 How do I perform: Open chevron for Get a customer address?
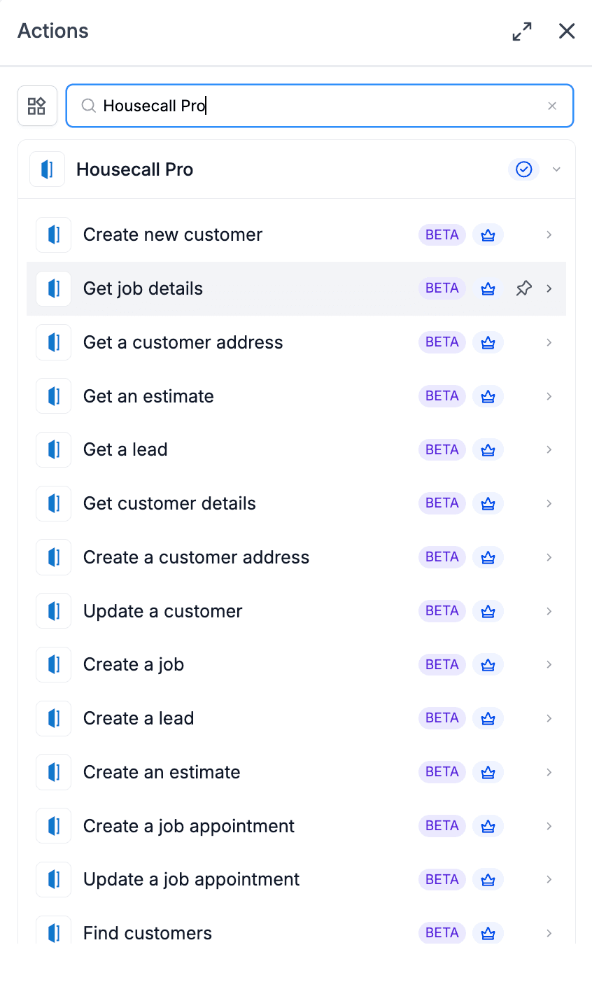point(549,342)
